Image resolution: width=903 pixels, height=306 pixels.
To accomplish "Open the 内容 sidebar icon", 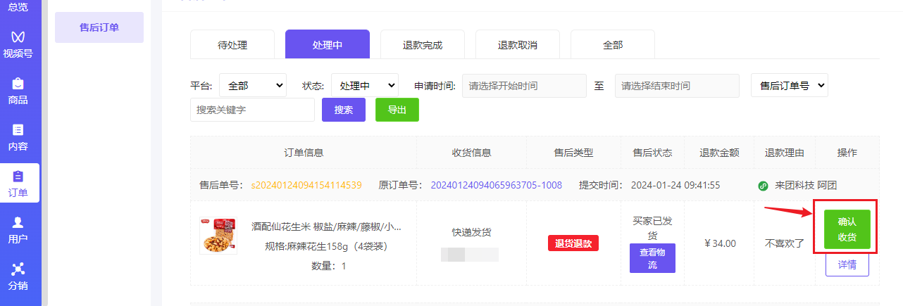I will [x=18, y=137].
